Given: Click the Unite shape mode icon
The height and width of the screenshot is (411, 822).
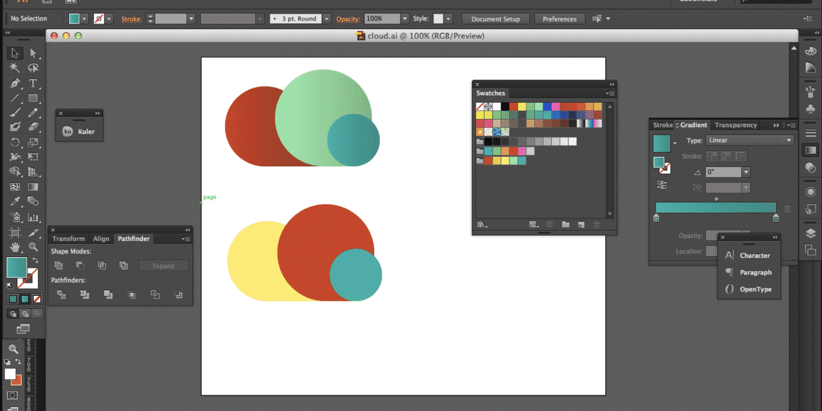Looking at the screenshot, I should pos(59,266).
